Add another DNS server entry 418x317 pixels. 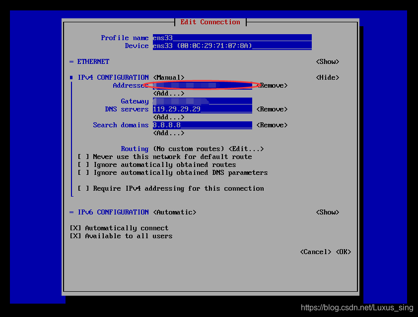(168, 117)
